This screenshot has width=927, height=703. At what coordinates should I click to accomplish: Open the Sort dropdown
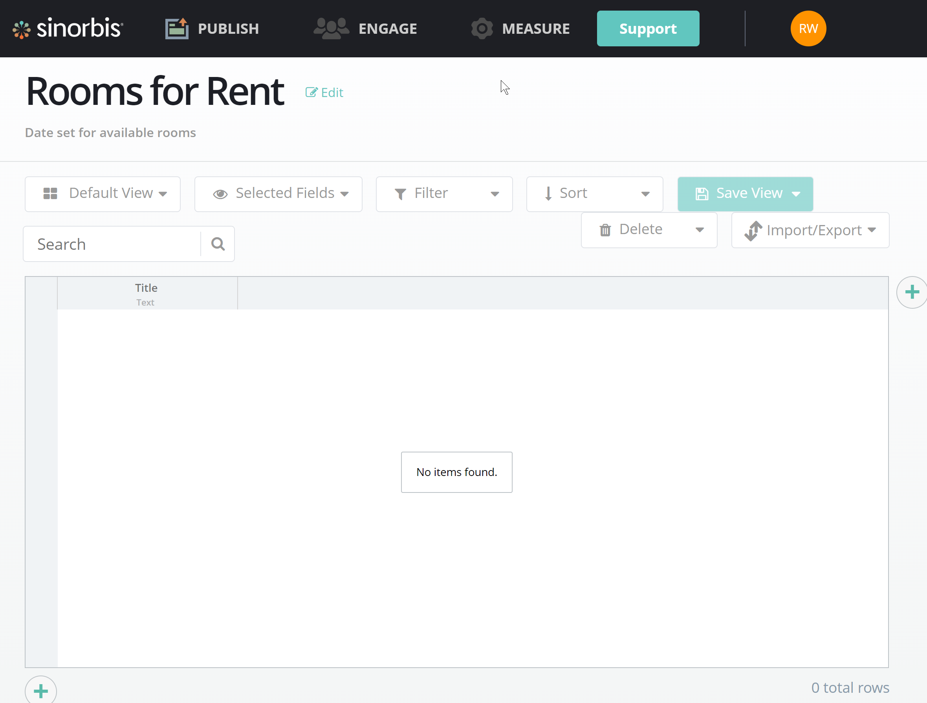pyautogui.click(x=645, y=194)
